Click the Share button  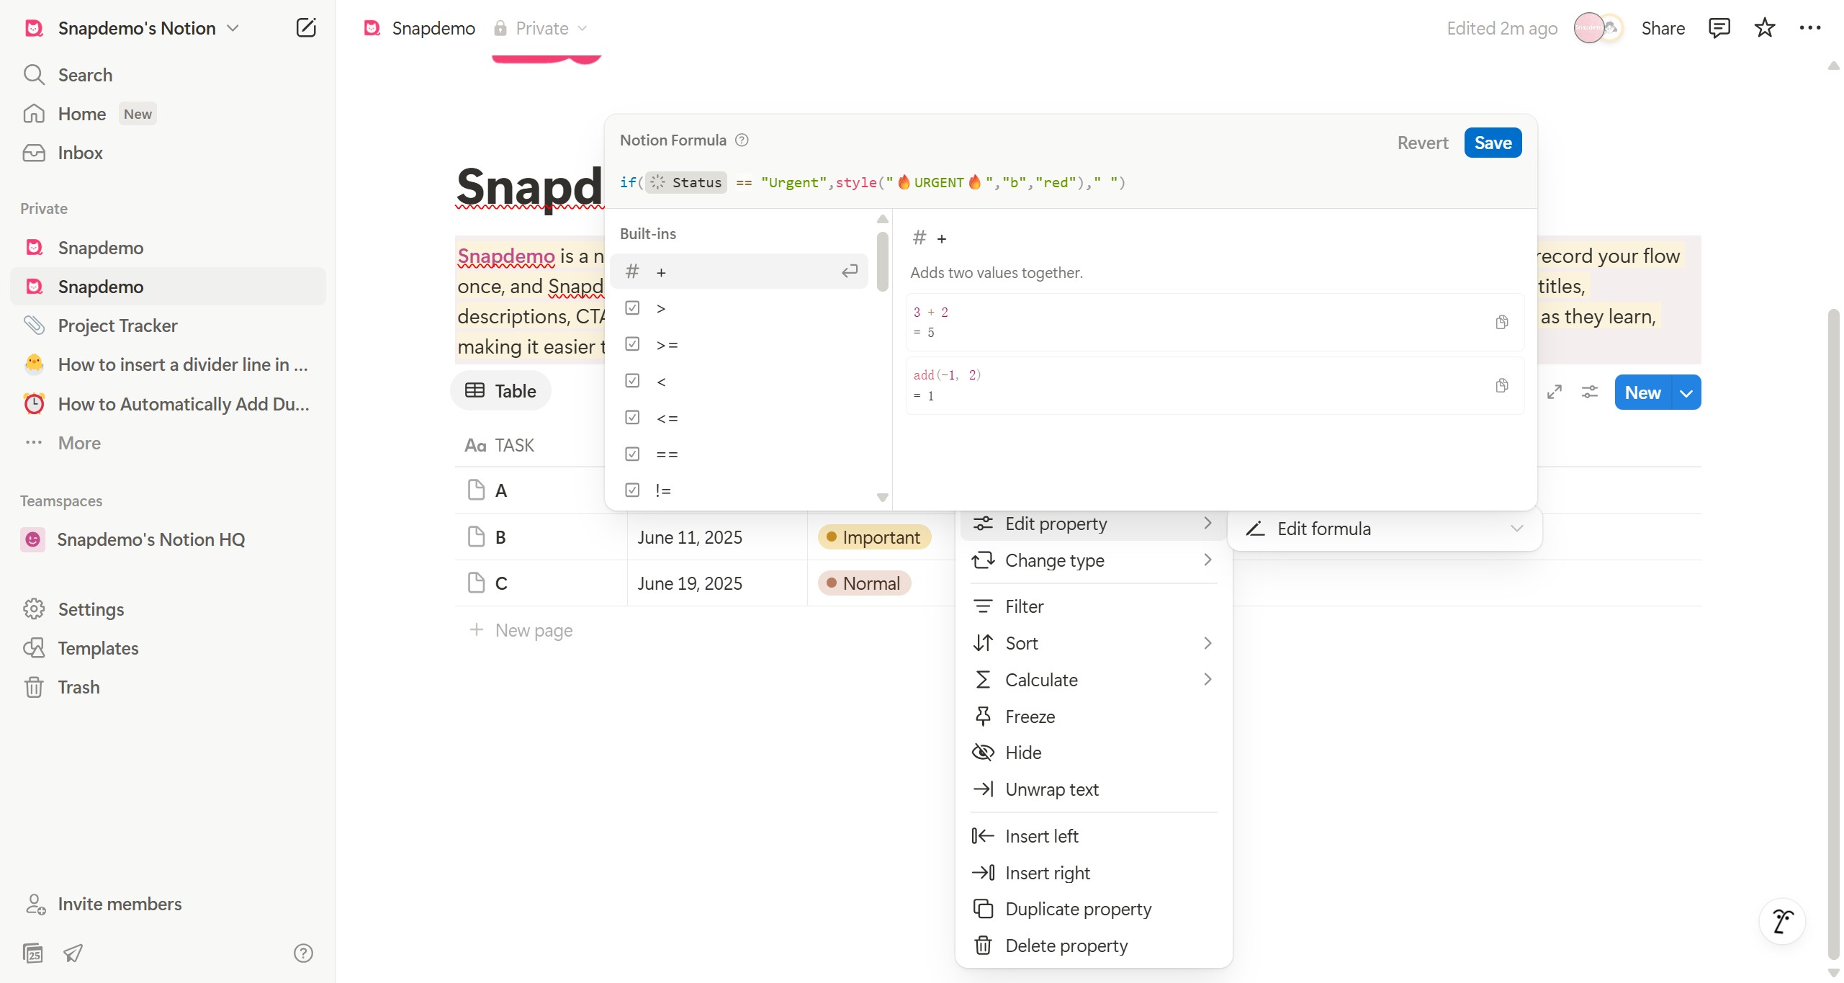[1663, 28]
